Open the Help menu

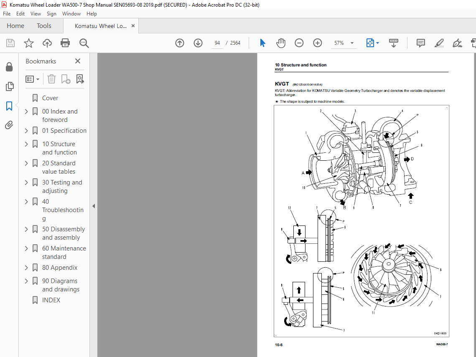[x=92, y=14]
